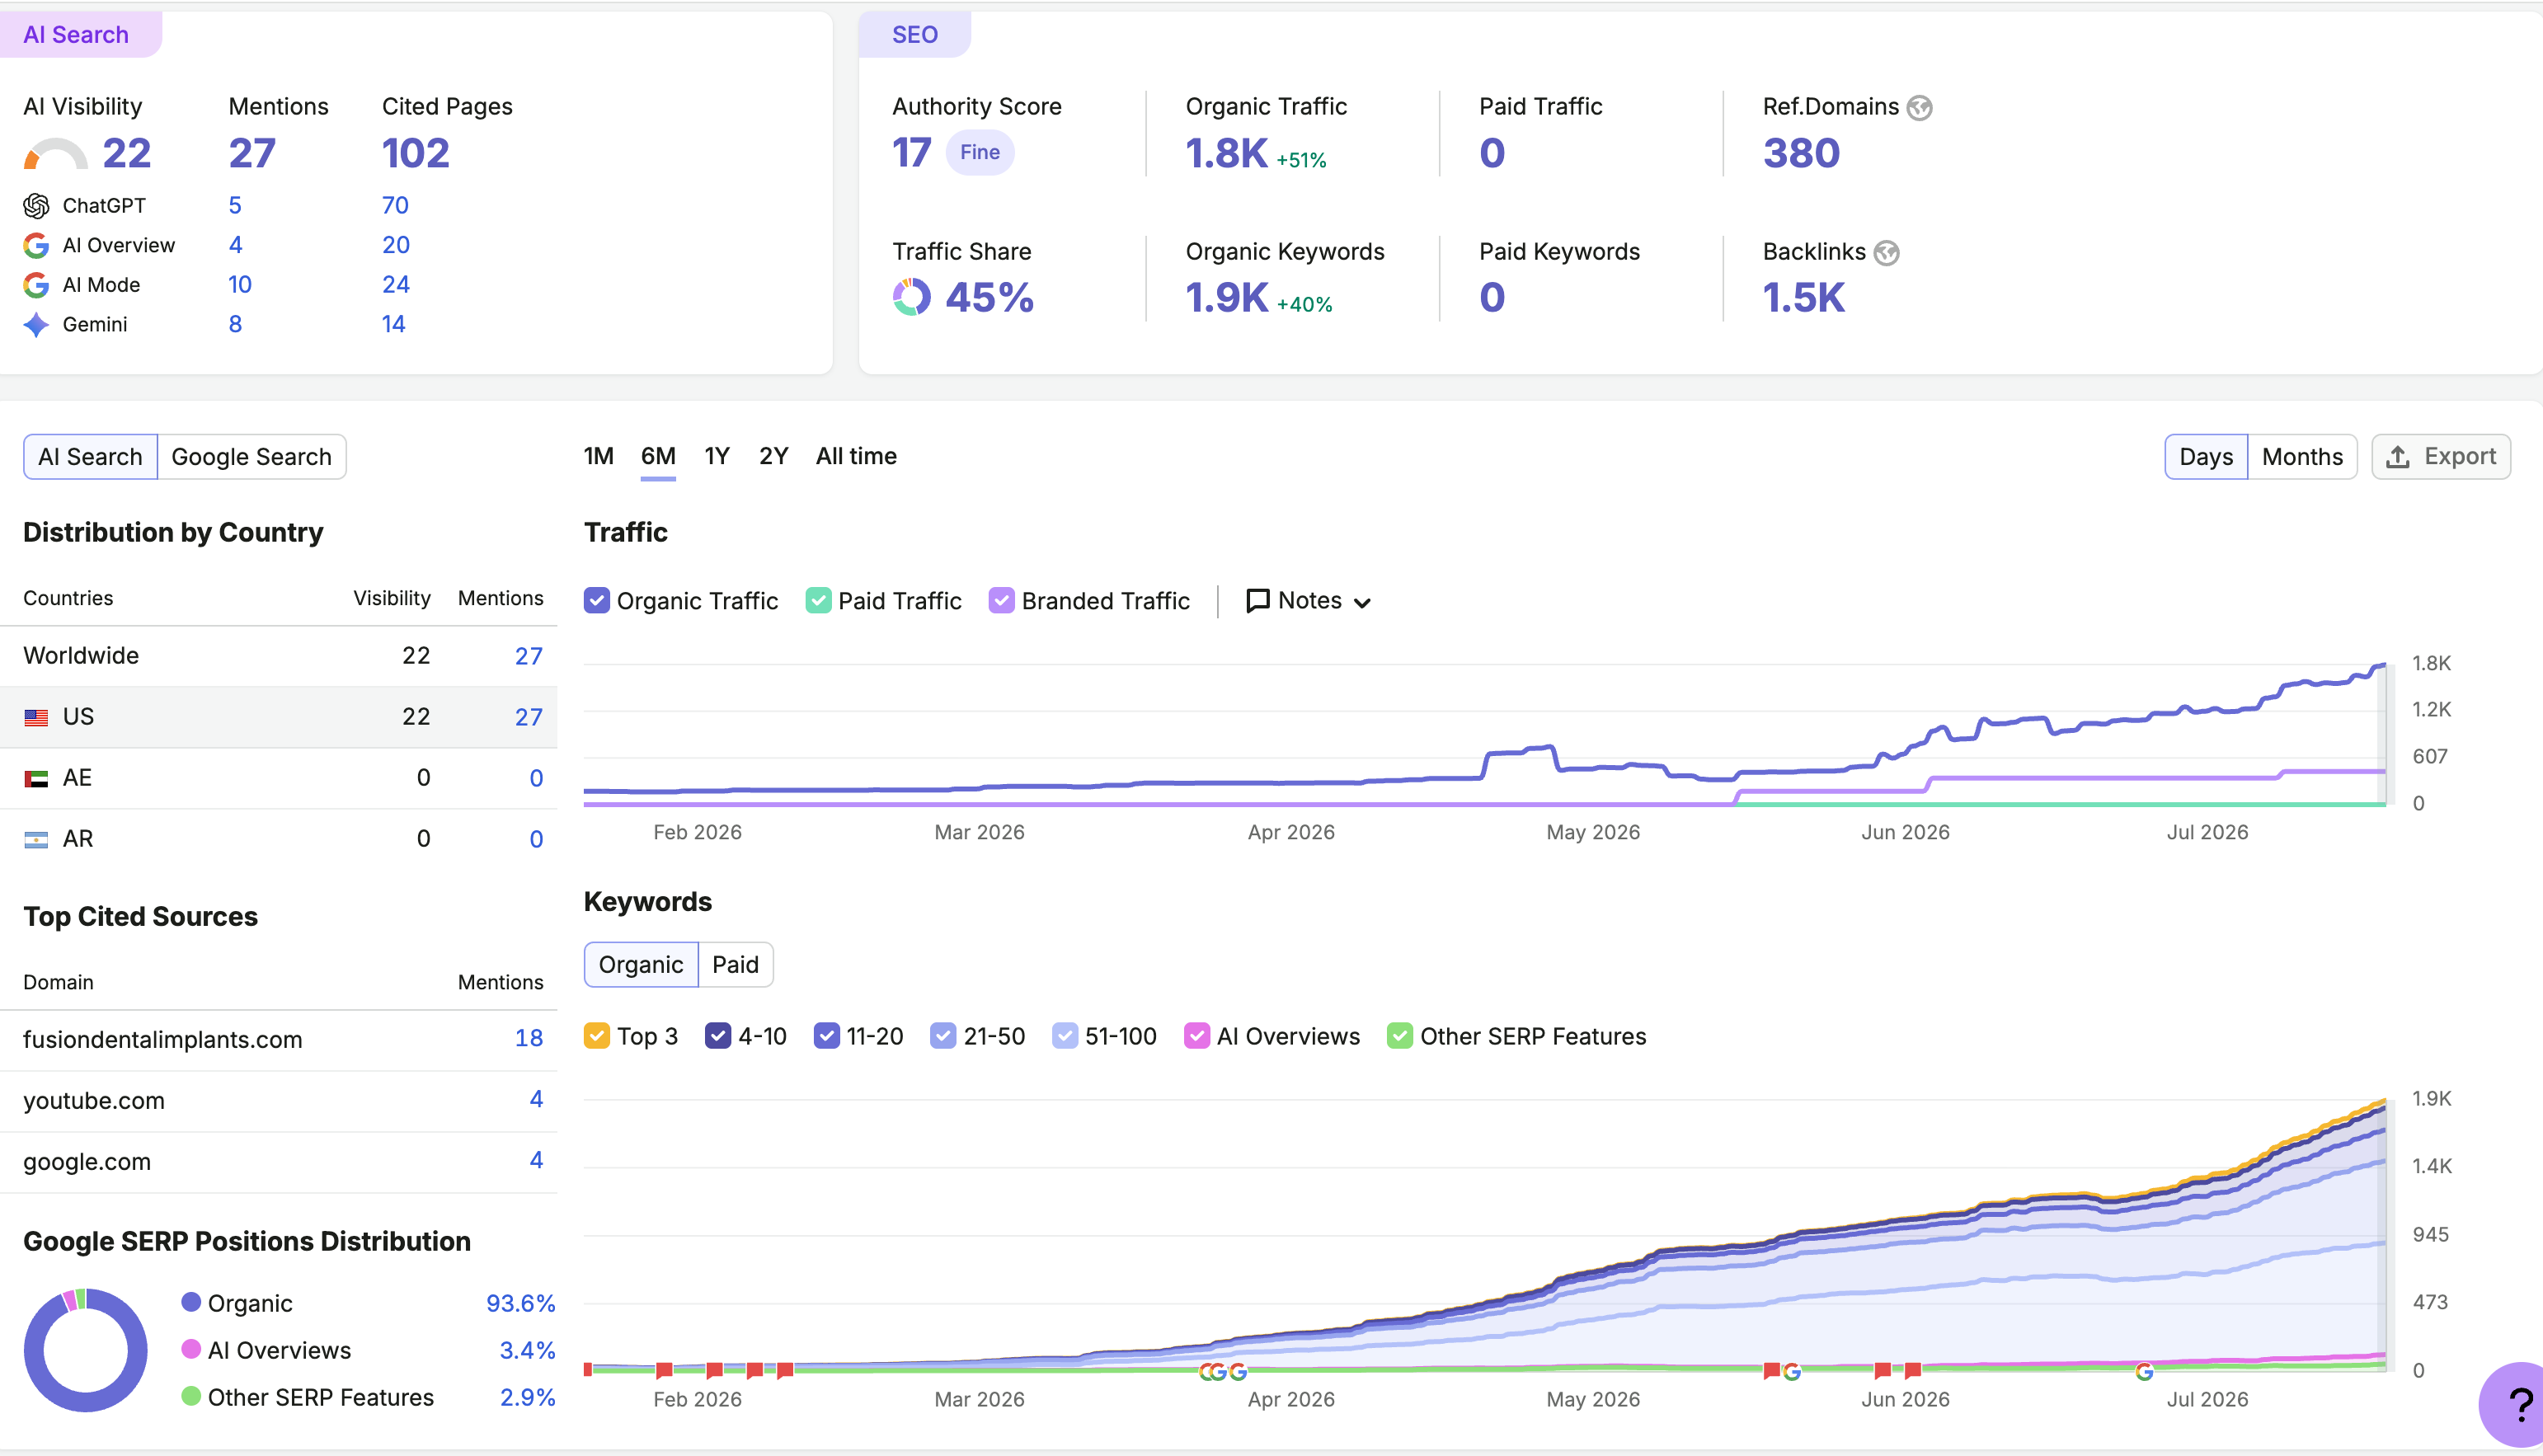This screenshot has width=2543, height=1456.
Task: Select the 1Y time range
Action: coord(717,456)
